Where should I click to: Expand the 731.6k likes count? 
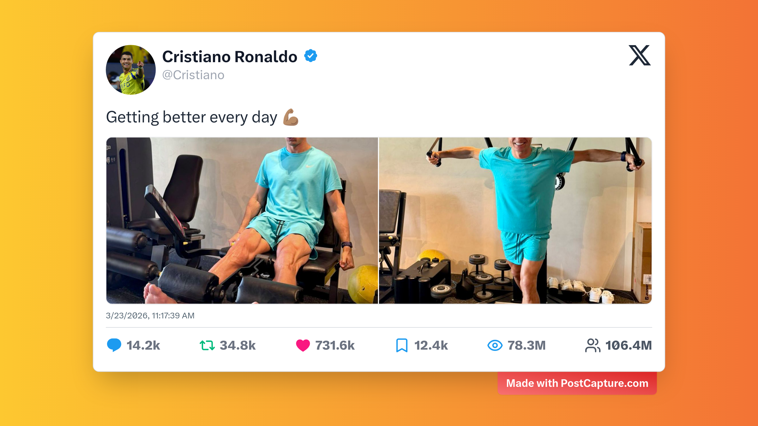[334, 346]
